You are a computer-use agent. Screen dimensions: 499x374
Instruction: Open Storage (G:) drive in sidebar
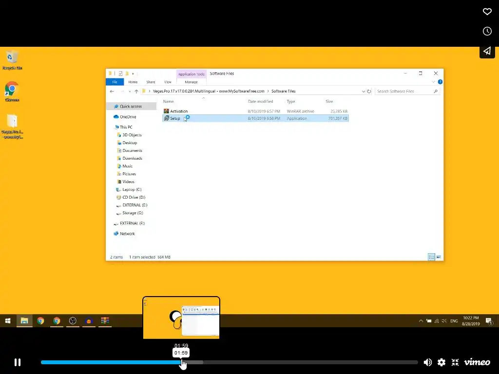click(133, 213)
